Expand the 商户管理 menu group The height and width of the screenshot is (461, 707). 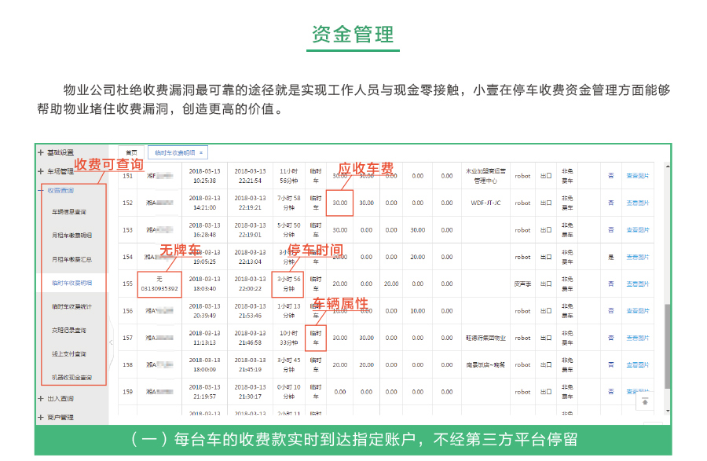point(56,417)
